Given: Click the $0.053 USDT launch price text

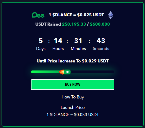Looking at the screenshot, I should coord(86,115).
